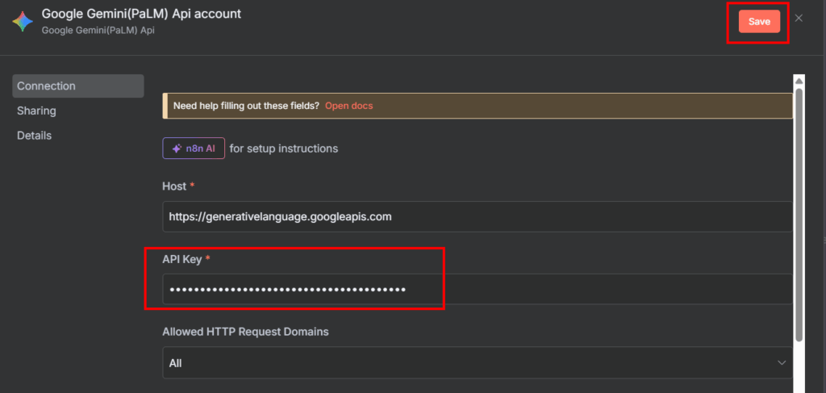Screen dimensions: 826x393
Task: Click the dropdown chevron next to All
Action: [x=781, y=363]
